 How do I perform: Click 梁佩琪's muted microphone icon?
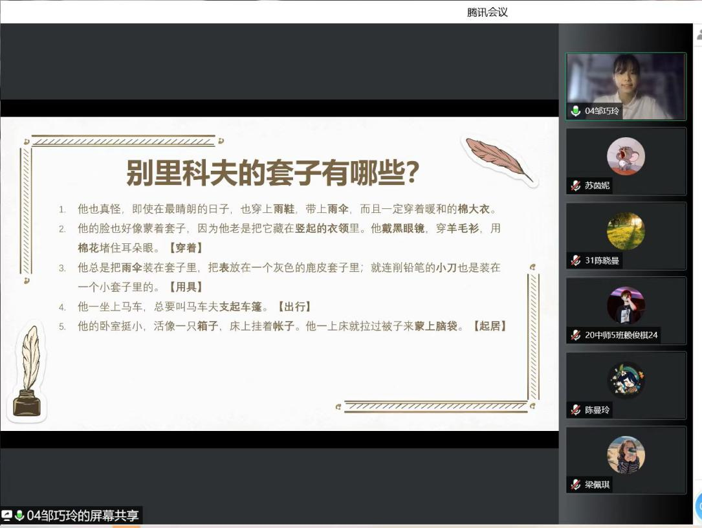click(575, 484)
